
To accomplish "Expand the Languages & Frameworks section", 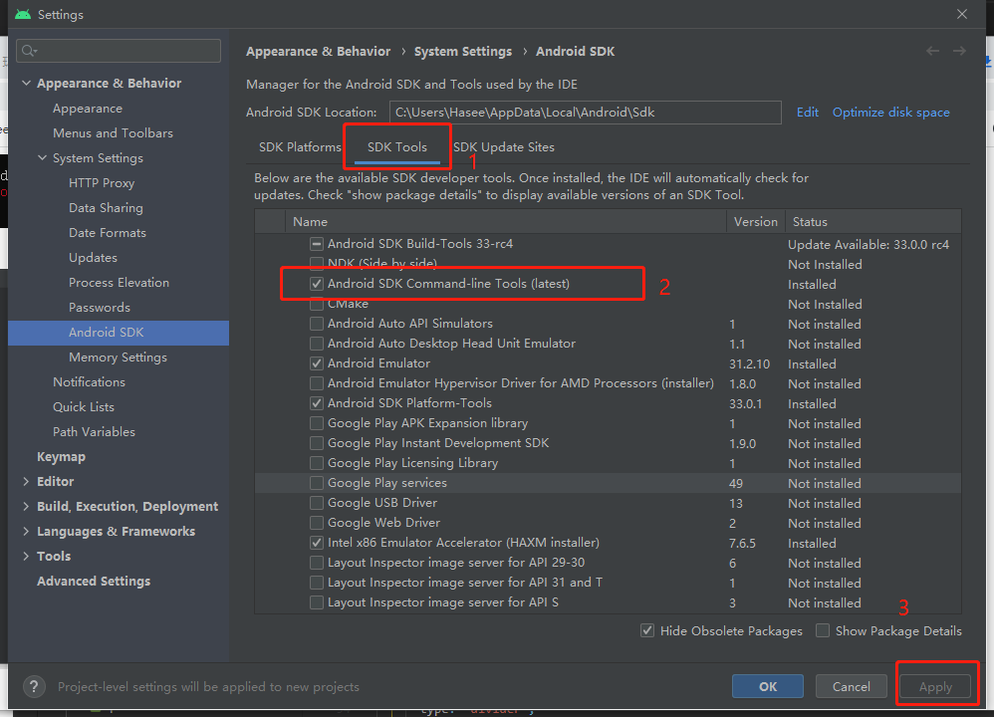I will (26, 532).
